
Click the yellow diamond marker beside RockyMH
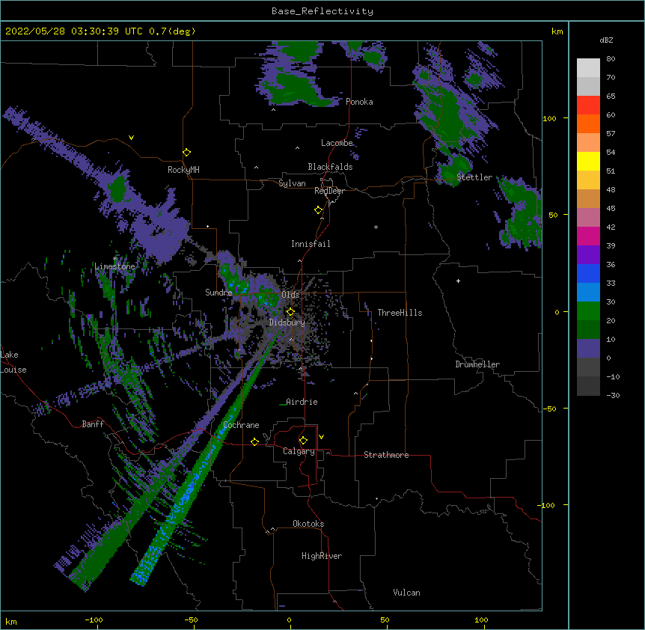[x=187, y=153]
